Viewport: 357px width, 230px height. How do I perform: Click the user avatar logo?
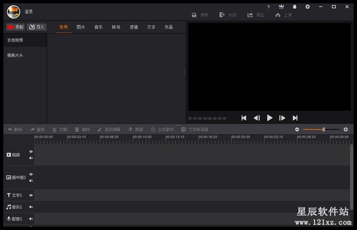click(x=13, y=12)
